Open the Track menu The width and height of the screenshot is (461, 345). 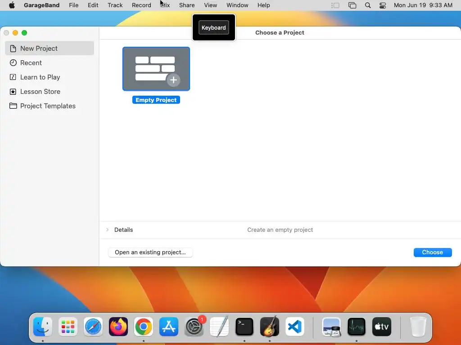[115, 5]
